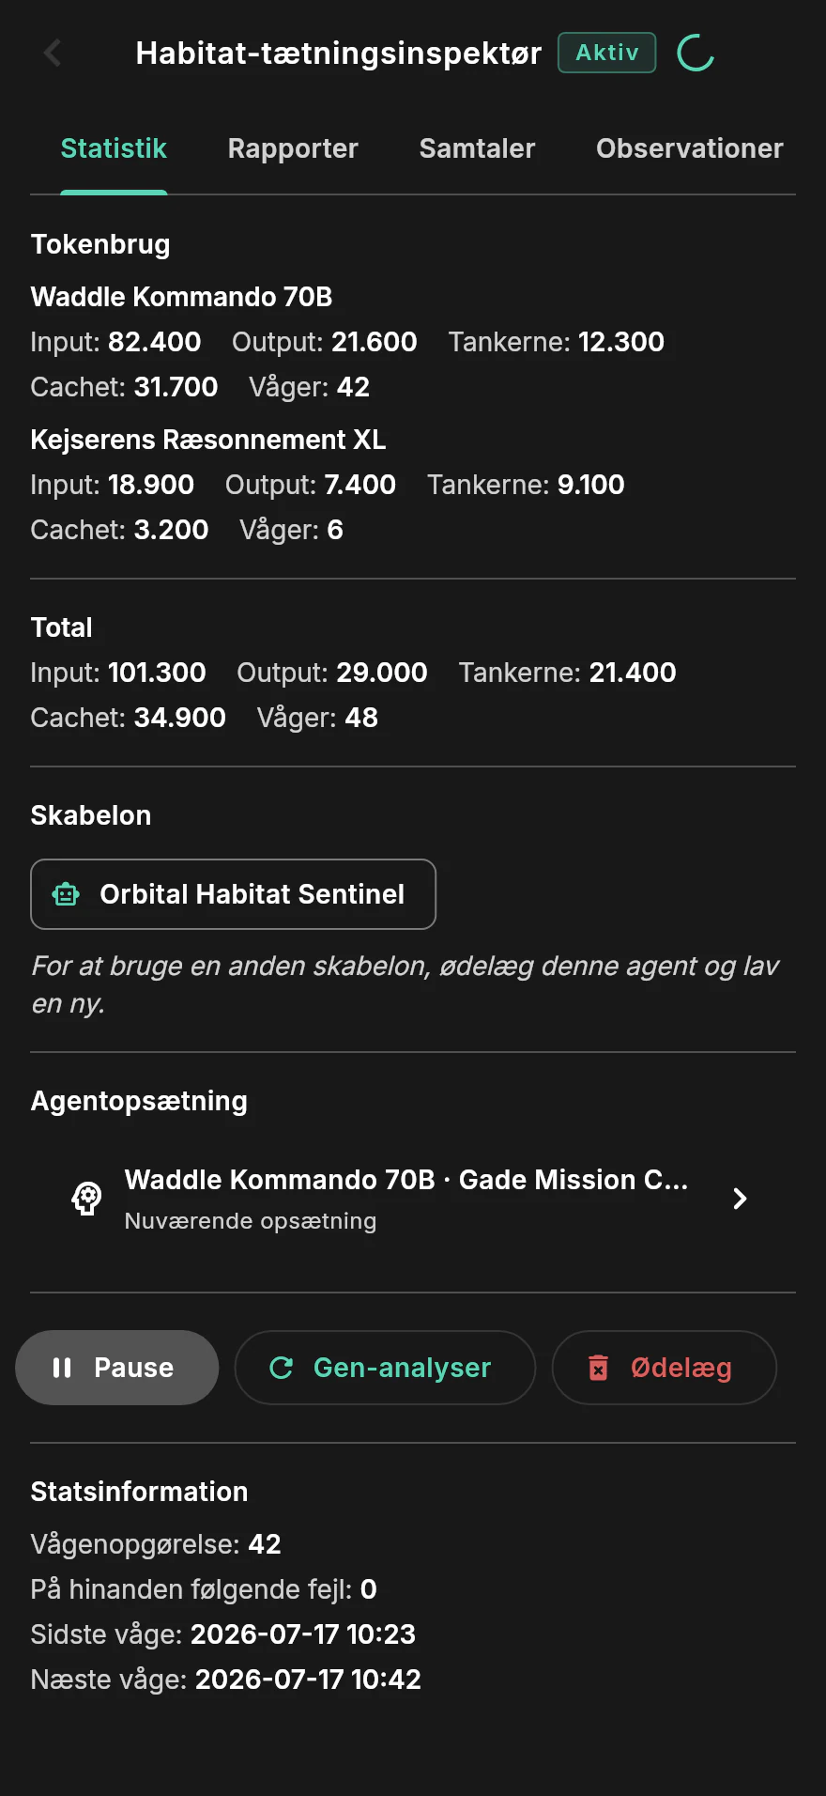
Task: Expand current setup with right chevron
Action: (x=740, y=1199)
